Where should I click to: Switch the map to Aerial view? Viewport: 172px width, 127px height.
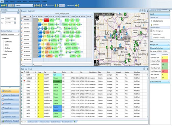(x=108, y=14)
